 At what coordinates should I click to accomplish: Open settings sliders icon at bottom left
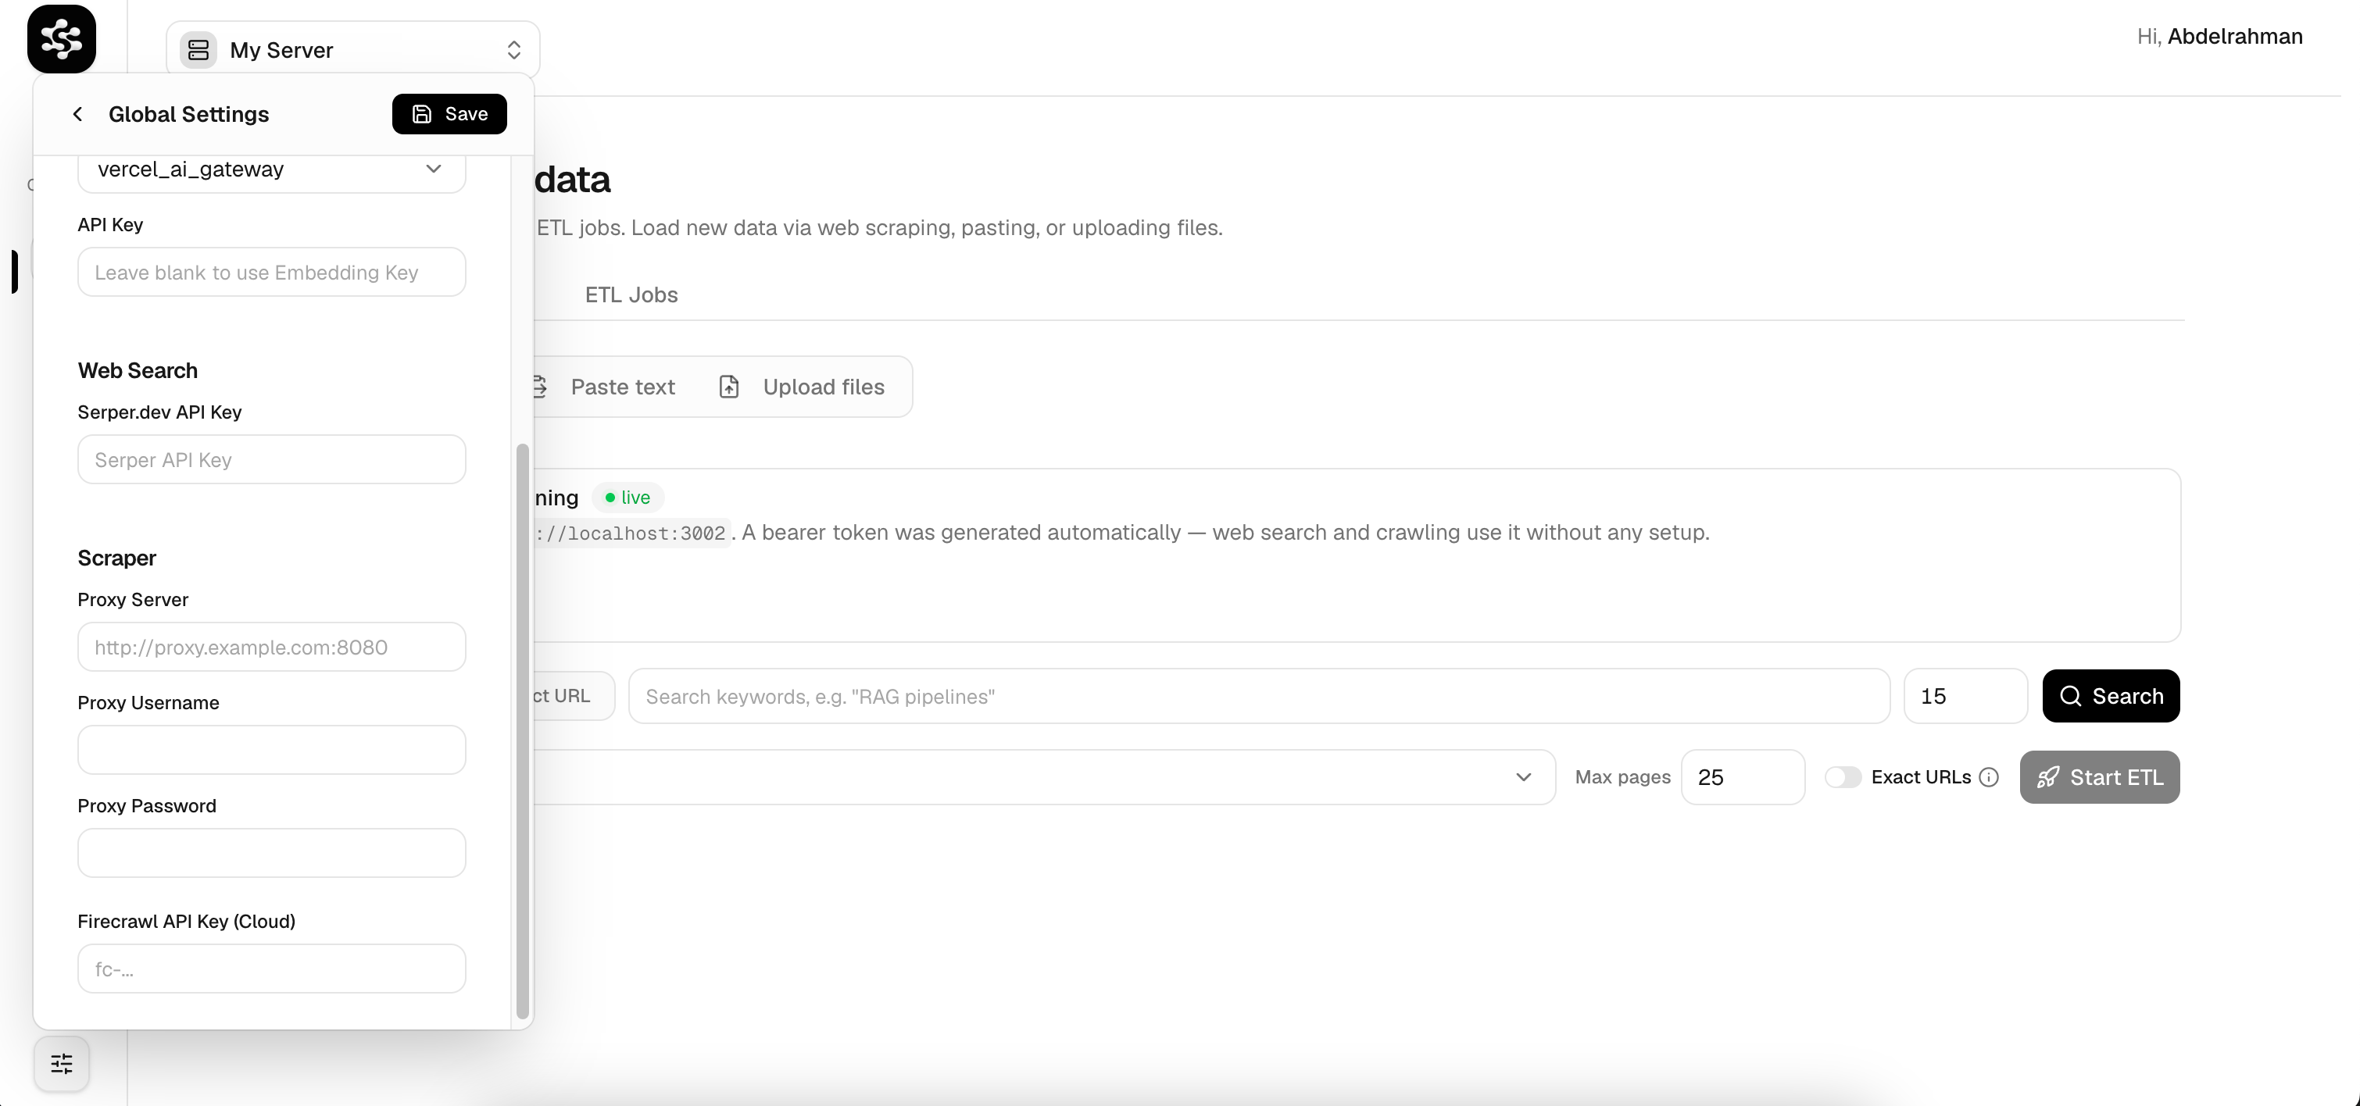(x=62, y=1064)
